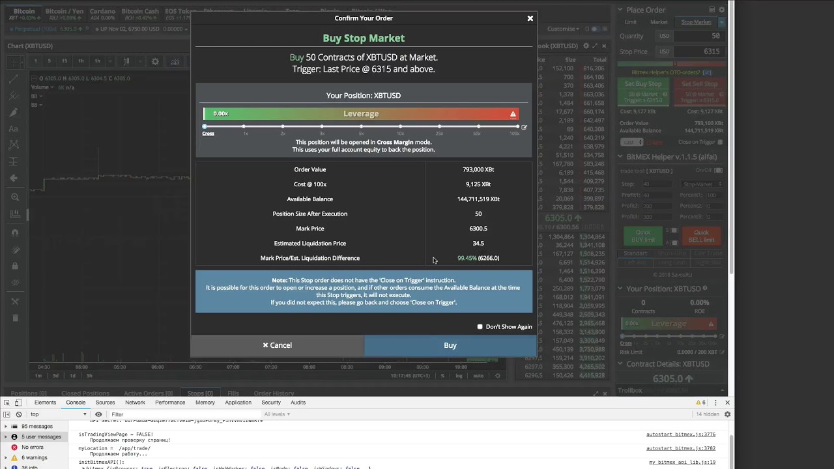Set leverage slider to 100x mark

coord(518,126)
